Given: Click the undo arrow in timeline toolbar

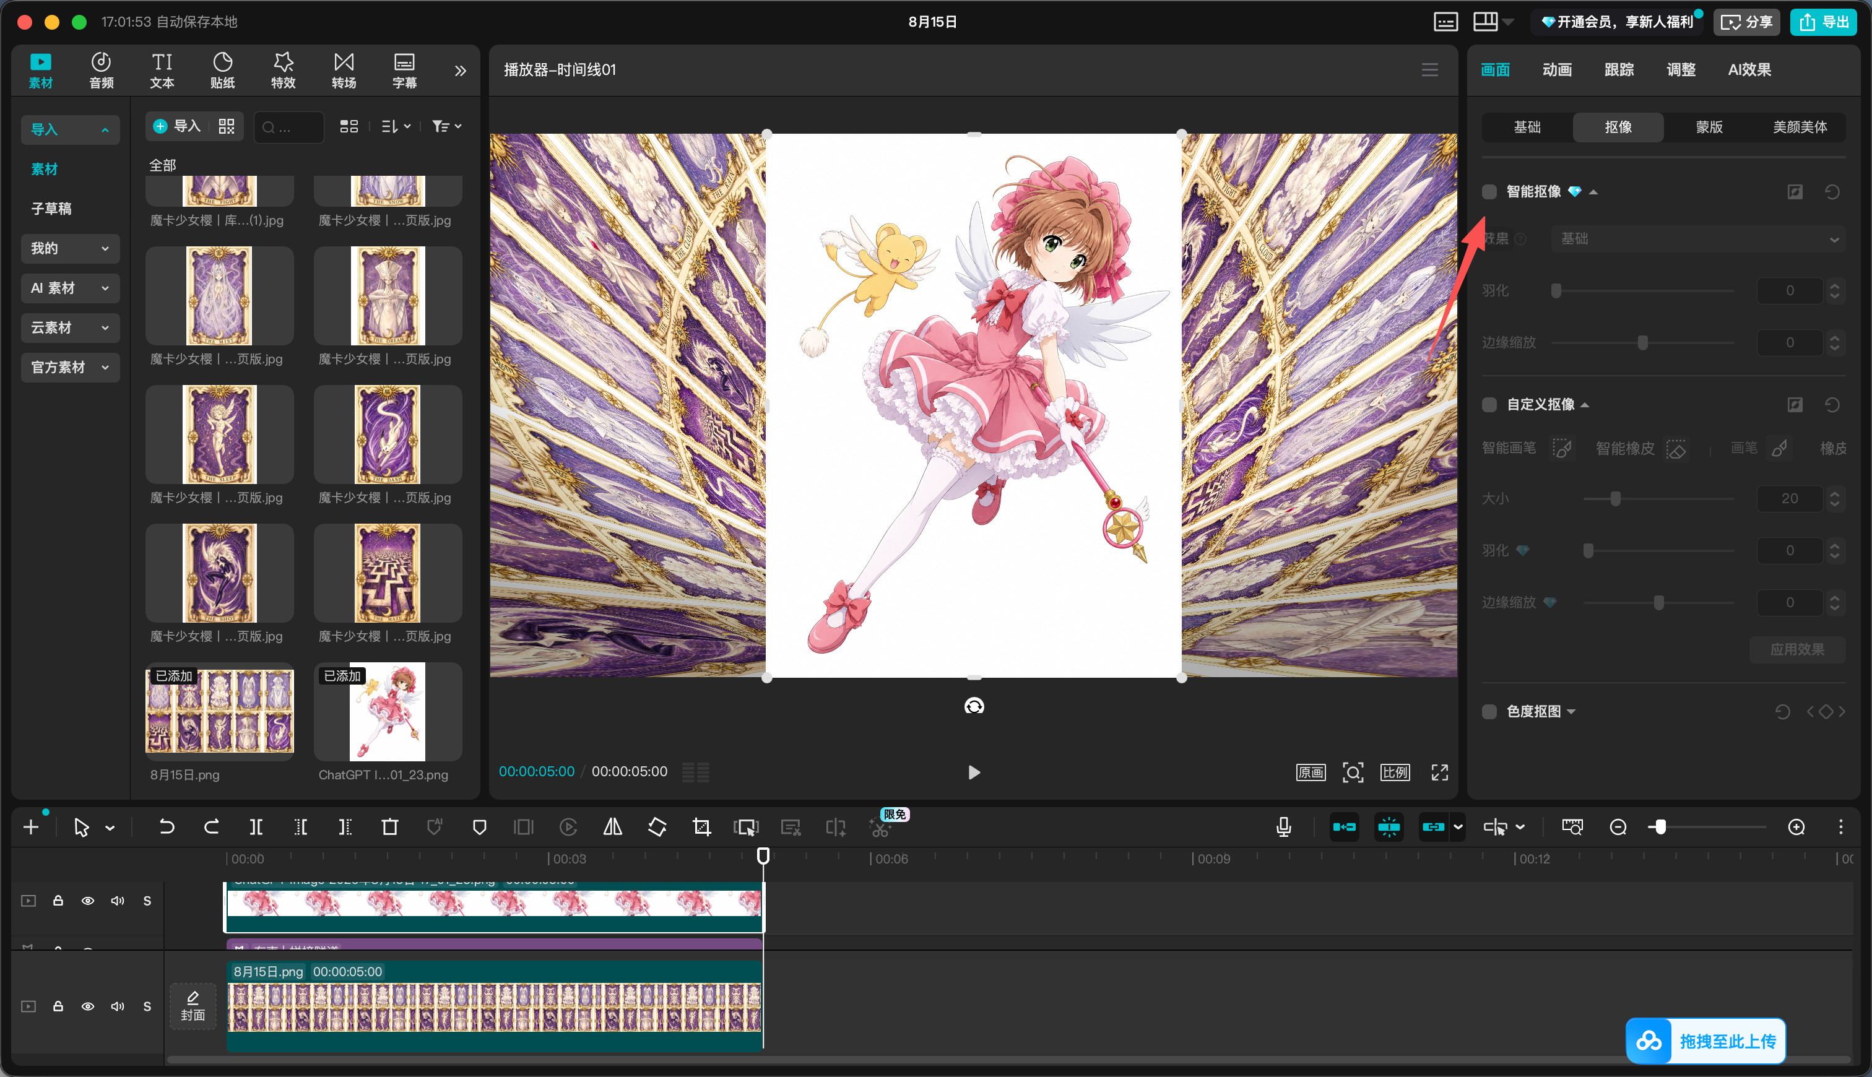Looking at the screenshot, I should coord(167,827).
